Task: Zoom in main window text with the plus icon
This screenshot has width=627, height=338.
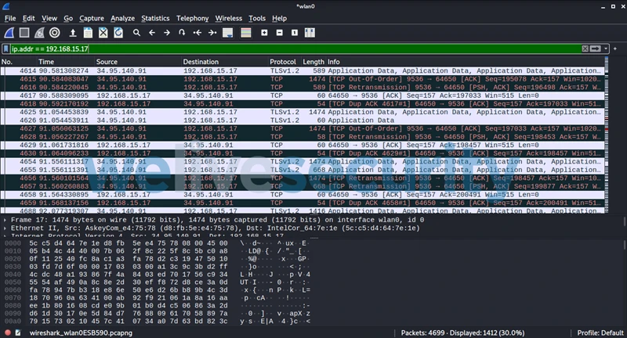Action: (264, 33)
